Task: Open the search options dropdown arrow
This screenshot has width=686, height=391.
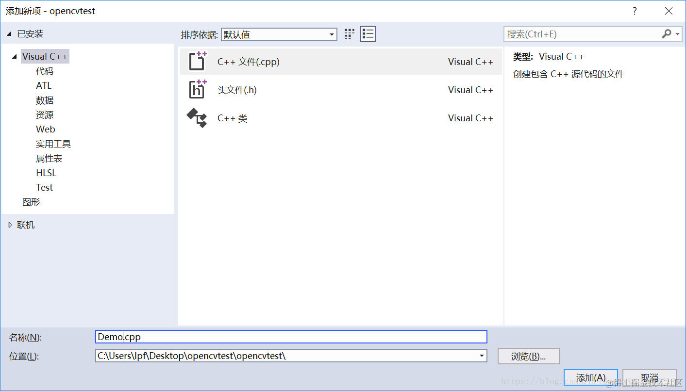Action: tap(678, 34)
